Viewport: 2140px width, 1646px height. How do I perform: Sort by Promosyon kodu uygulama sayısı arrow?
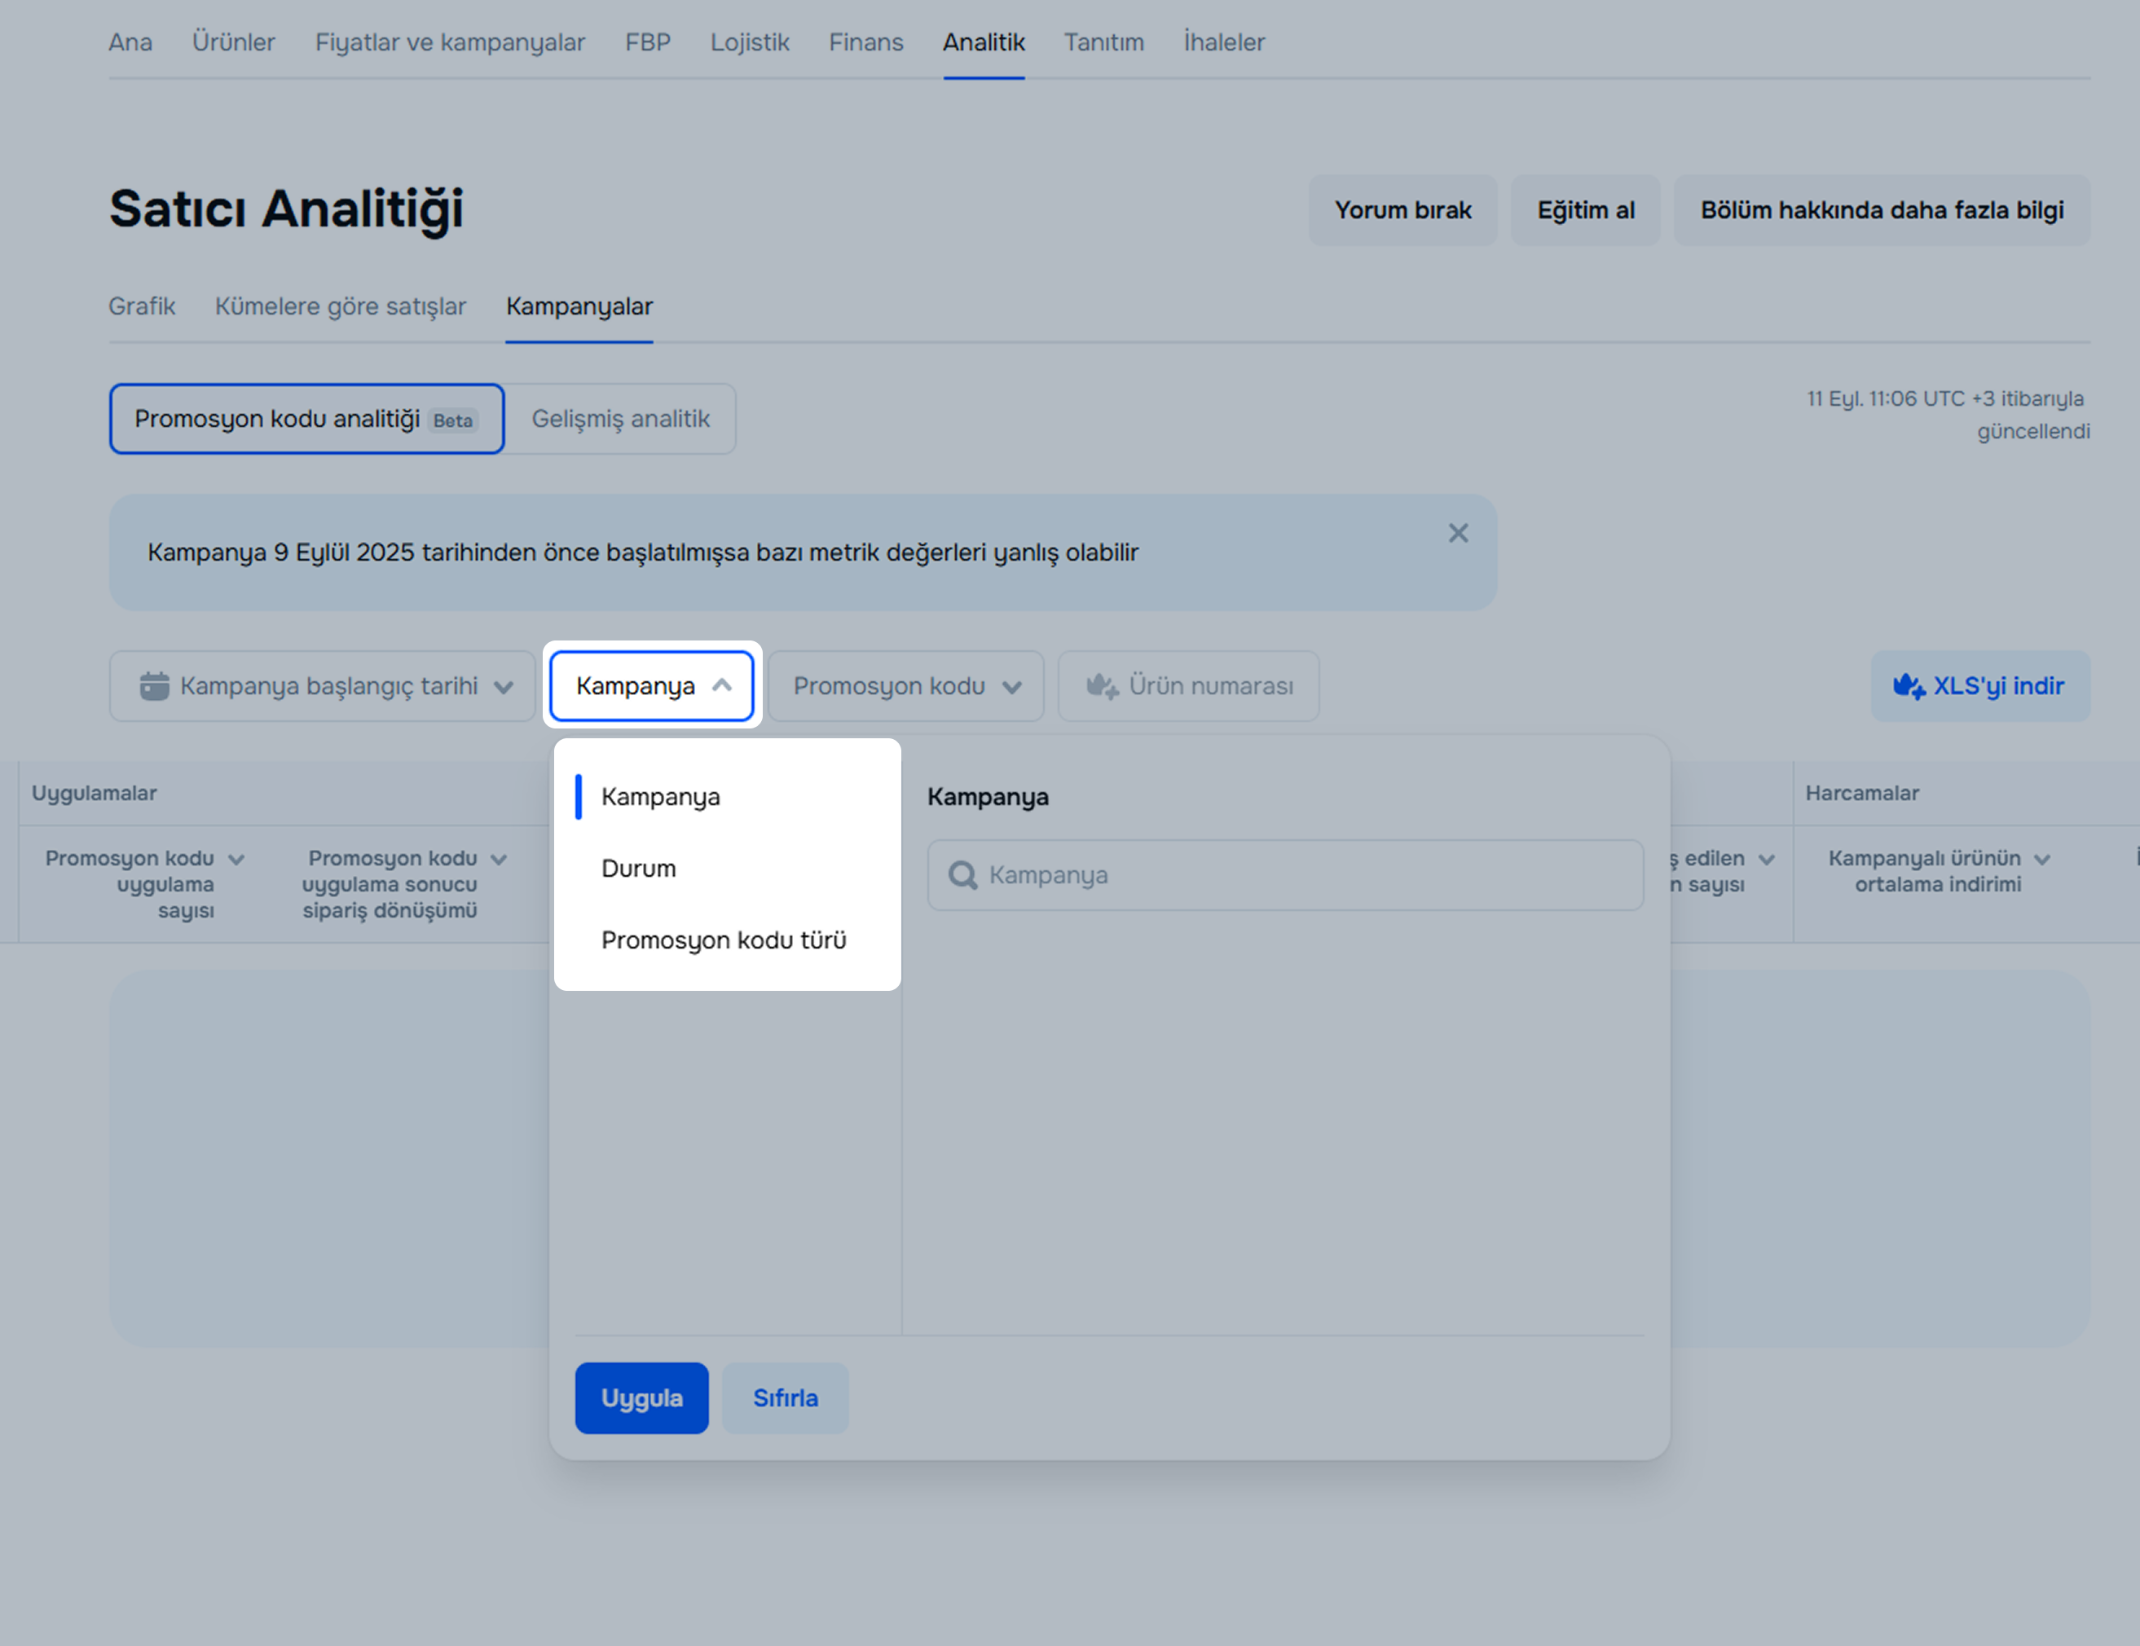(236, 859)
